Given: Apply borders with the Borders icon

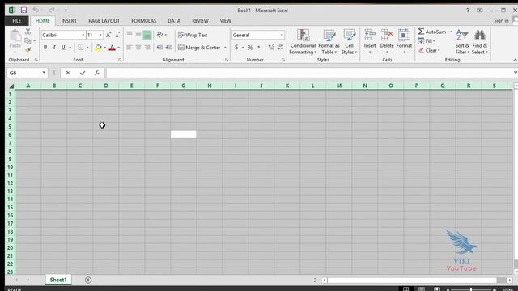Looking at the screenshot, I should 81,48.
